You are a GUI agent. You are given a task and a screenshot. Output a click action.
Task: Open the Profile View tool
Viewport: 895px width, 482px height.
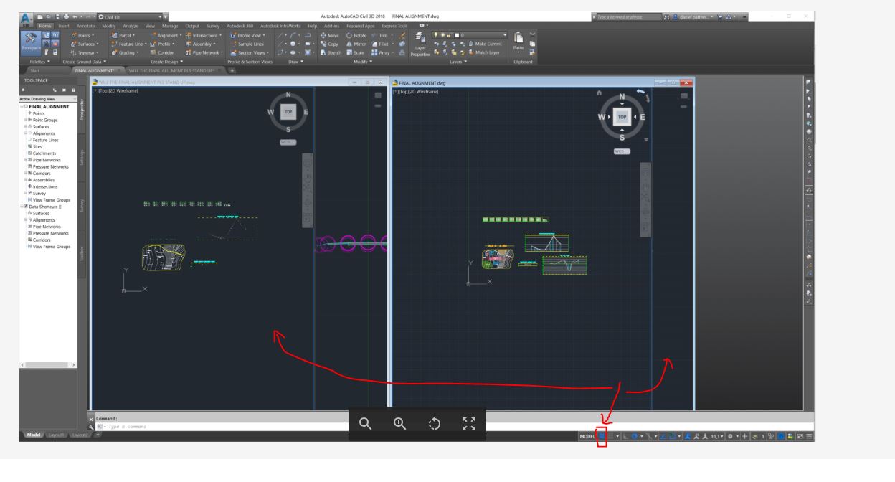click(247, 36)
